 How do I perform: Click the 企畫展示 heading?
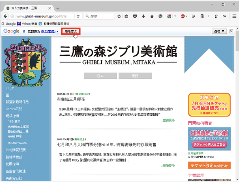pyautogui.click(x=196, y=175)
